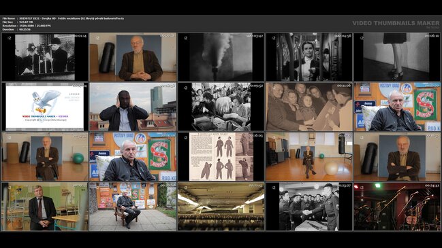
Task: Click the Duration value in header
Action: coord(25,29)
